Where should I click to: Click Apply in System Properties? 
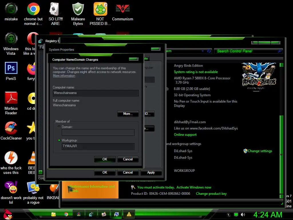coord(151,172)
